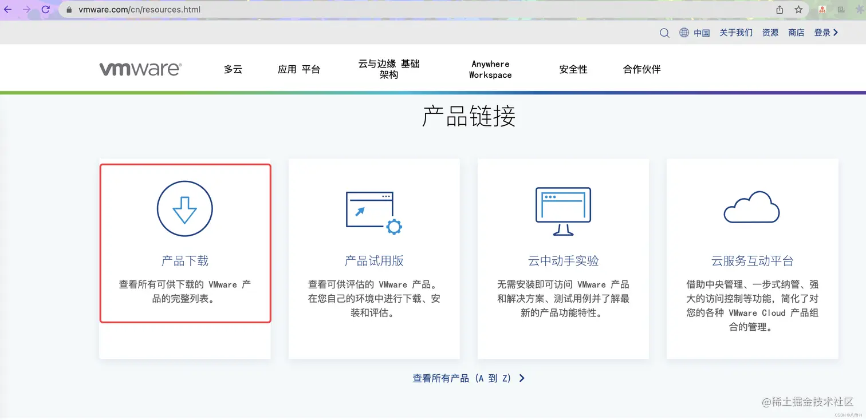Open the 安全性 navigation menu
Screen dimensions: 866x420
click(x=573, y=69)
